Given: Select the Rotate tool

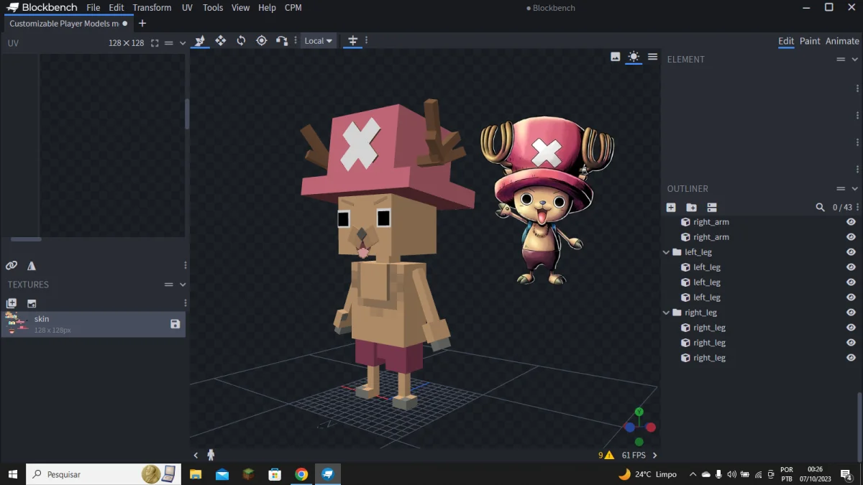Looking at the screenshot, I should [241, 41].
